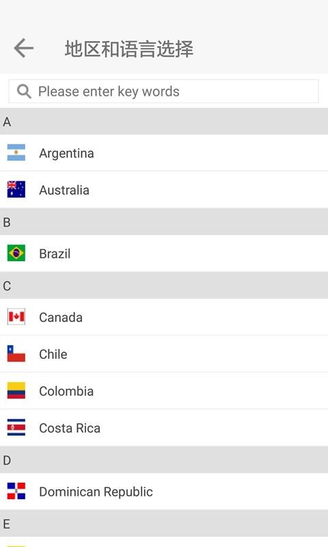Image resolution: width=328 pixels, height=547 pixels.
Task: Select Costa Rica entry
Action: [x=164, y=428]
